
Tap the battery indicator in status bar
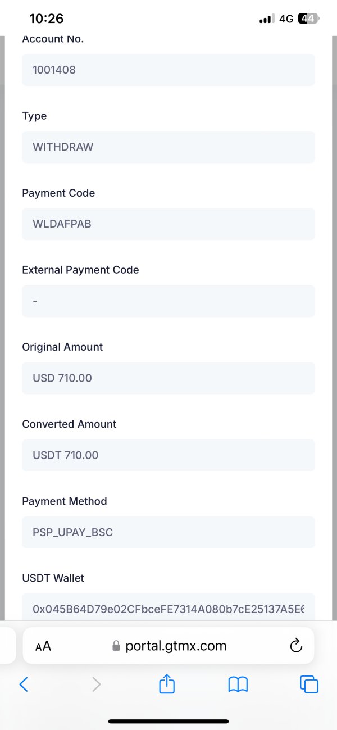308,19
